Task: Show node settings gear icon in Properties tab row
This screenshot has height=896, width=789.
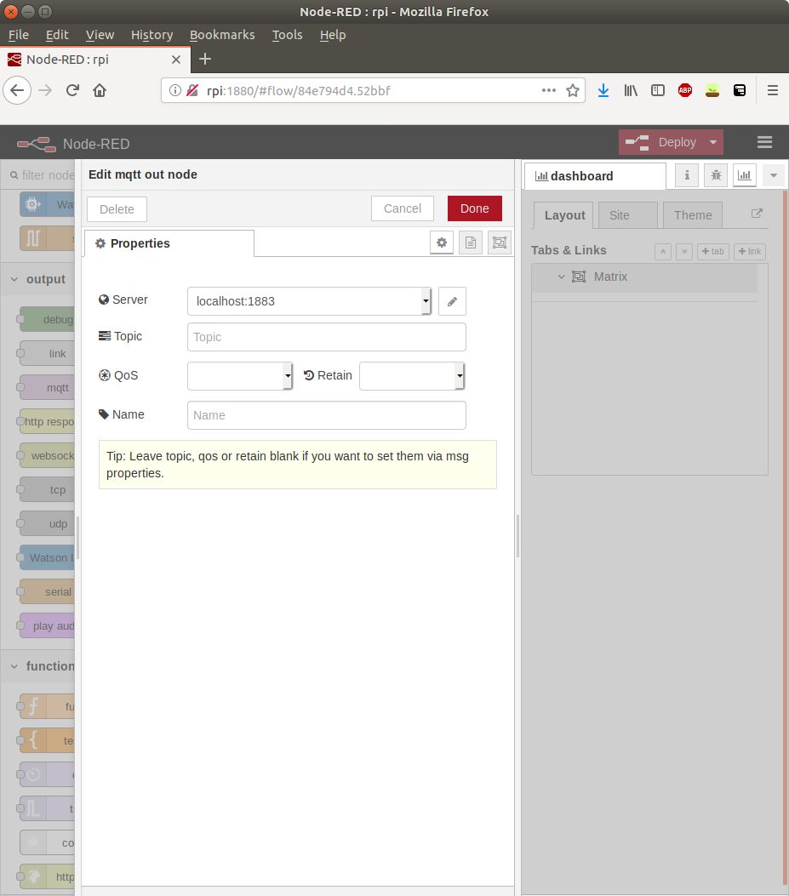Action: point(442,243)
